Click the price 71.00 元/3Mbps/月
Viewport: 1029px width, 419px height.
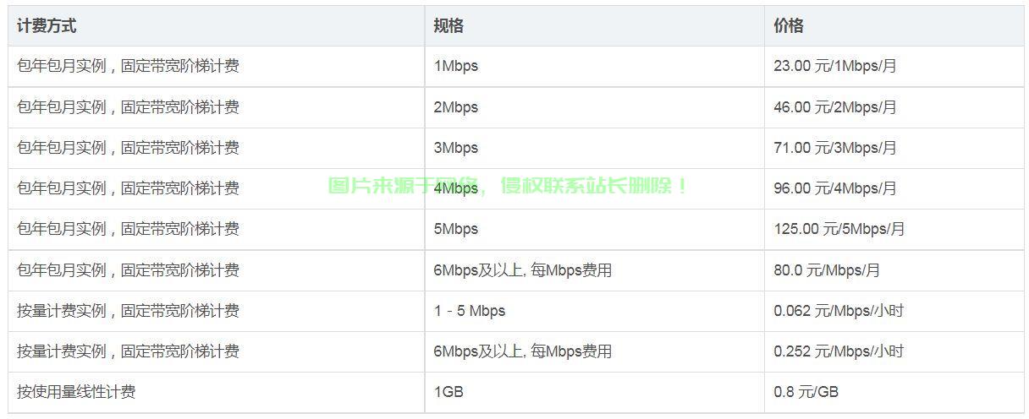click(835, 148)
